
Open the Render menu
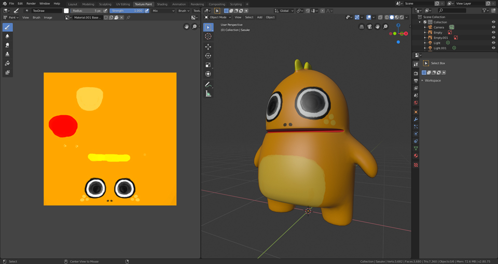click(31, 4)
